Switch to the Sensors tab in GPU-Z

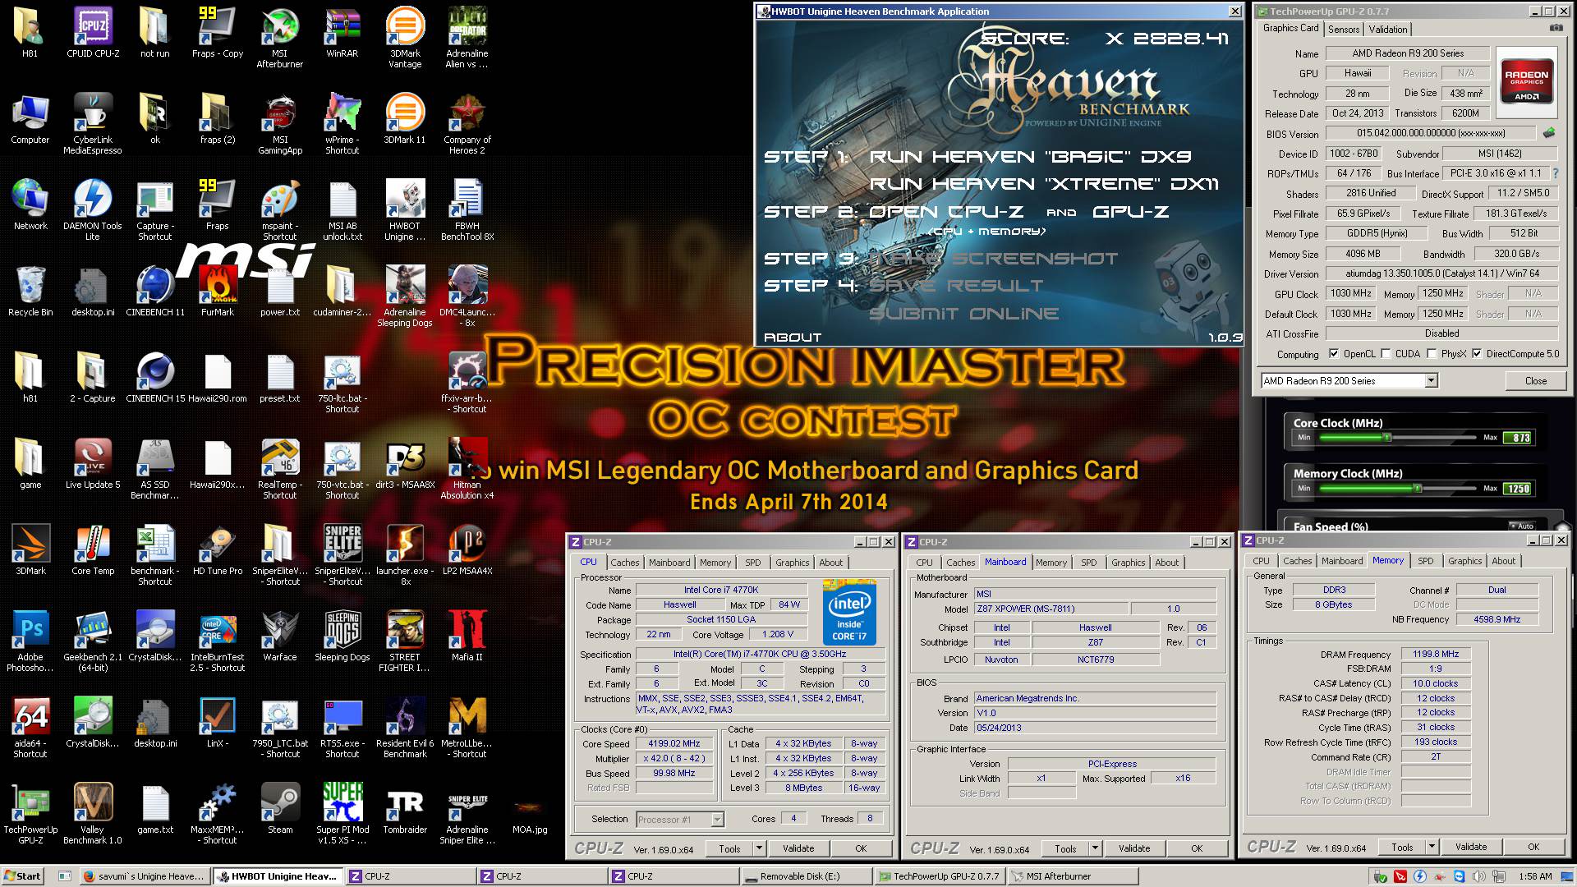pos(1344,29)
